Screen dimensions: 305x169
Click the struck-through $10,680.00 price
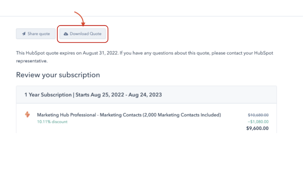point(258,115)
